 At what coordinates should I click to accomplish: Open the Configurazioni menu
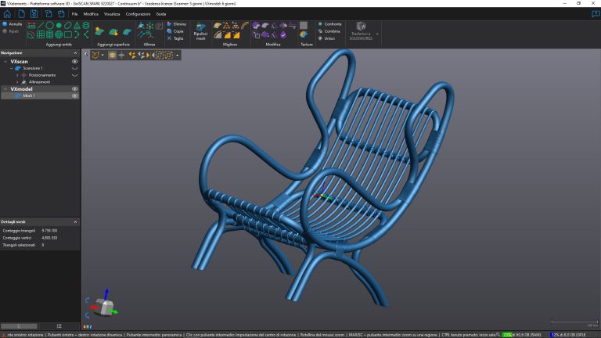pos(138,14)
